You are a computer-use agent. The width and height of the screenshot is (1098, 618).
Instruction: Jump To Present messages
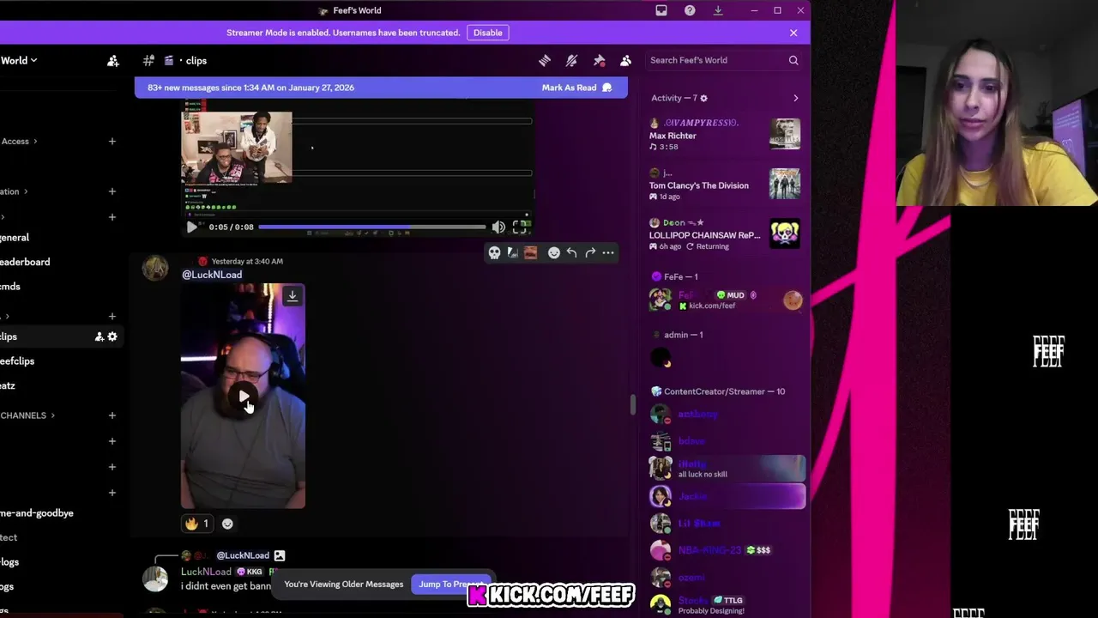click(449, 584)
